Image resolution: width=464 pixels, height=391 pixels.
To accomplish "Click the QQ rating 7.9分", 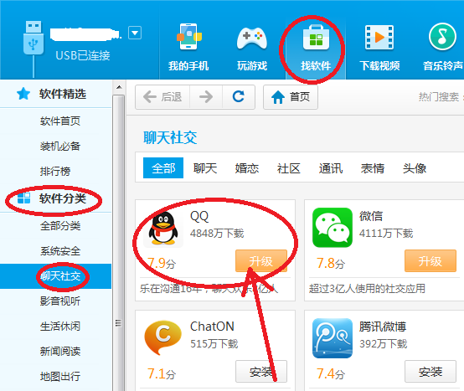I will [162, 263].
